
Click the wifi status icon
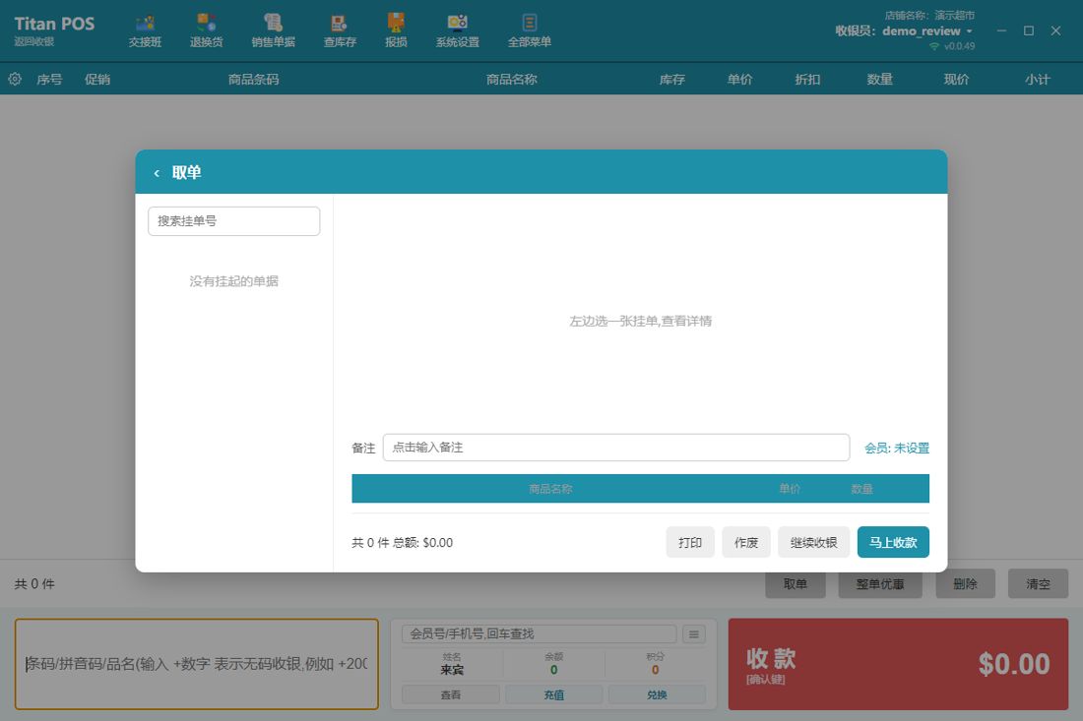click(933, 46)
